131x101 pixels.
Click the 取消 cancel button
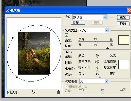click(x=123, y=24)
